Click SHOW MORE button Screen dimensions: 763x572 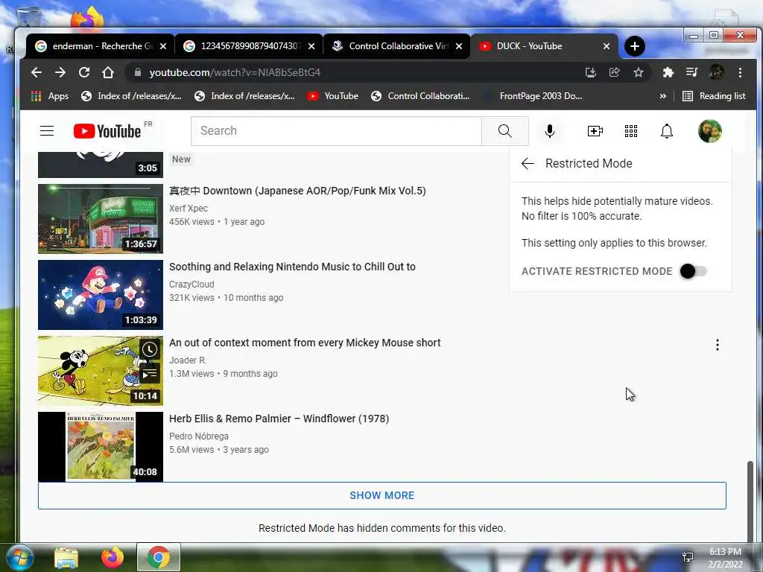tap(382, 495)
